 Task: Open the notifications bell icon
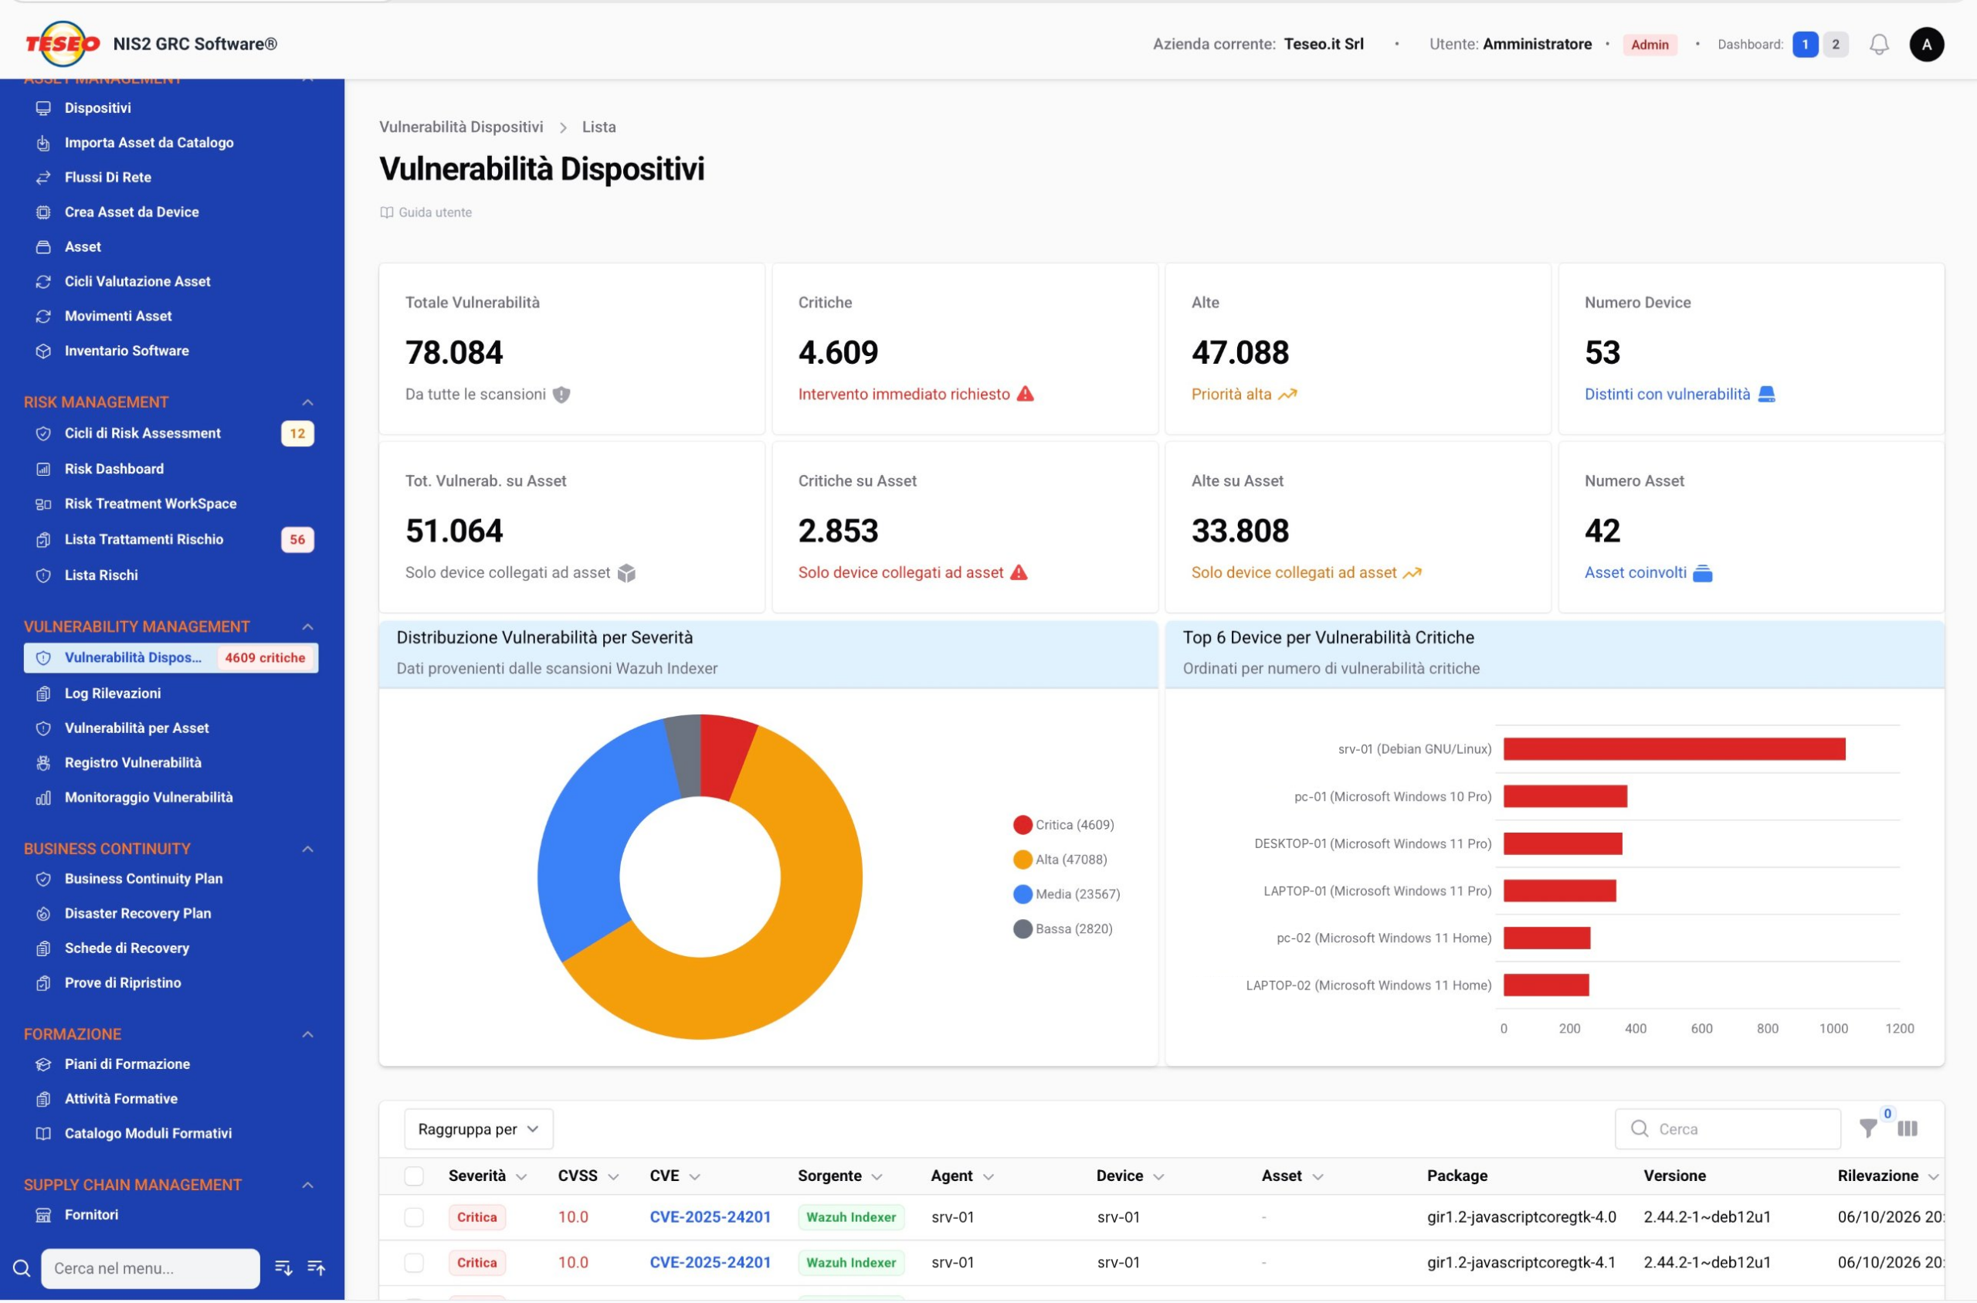[x=1878, y=45]
